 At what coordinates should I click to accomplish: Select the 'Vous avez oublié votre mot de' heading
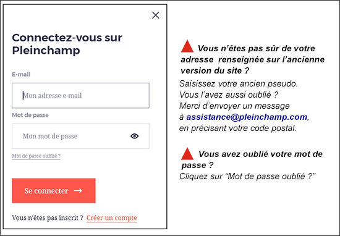click(261, 154)
